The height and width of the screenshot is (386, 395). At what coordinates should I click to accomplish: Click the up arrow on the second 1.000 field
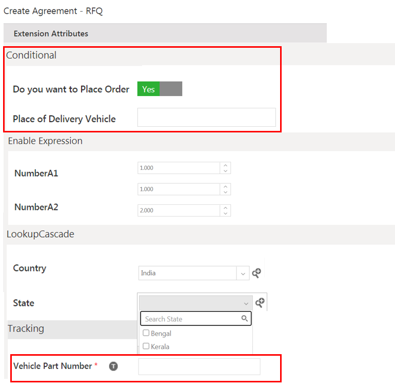[225, 186]
